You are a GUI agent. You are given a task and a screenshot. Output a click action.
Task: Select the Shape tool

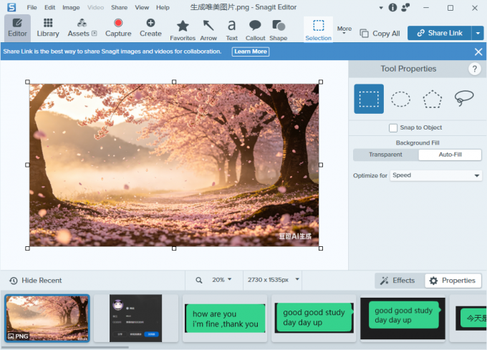point(279,30)
